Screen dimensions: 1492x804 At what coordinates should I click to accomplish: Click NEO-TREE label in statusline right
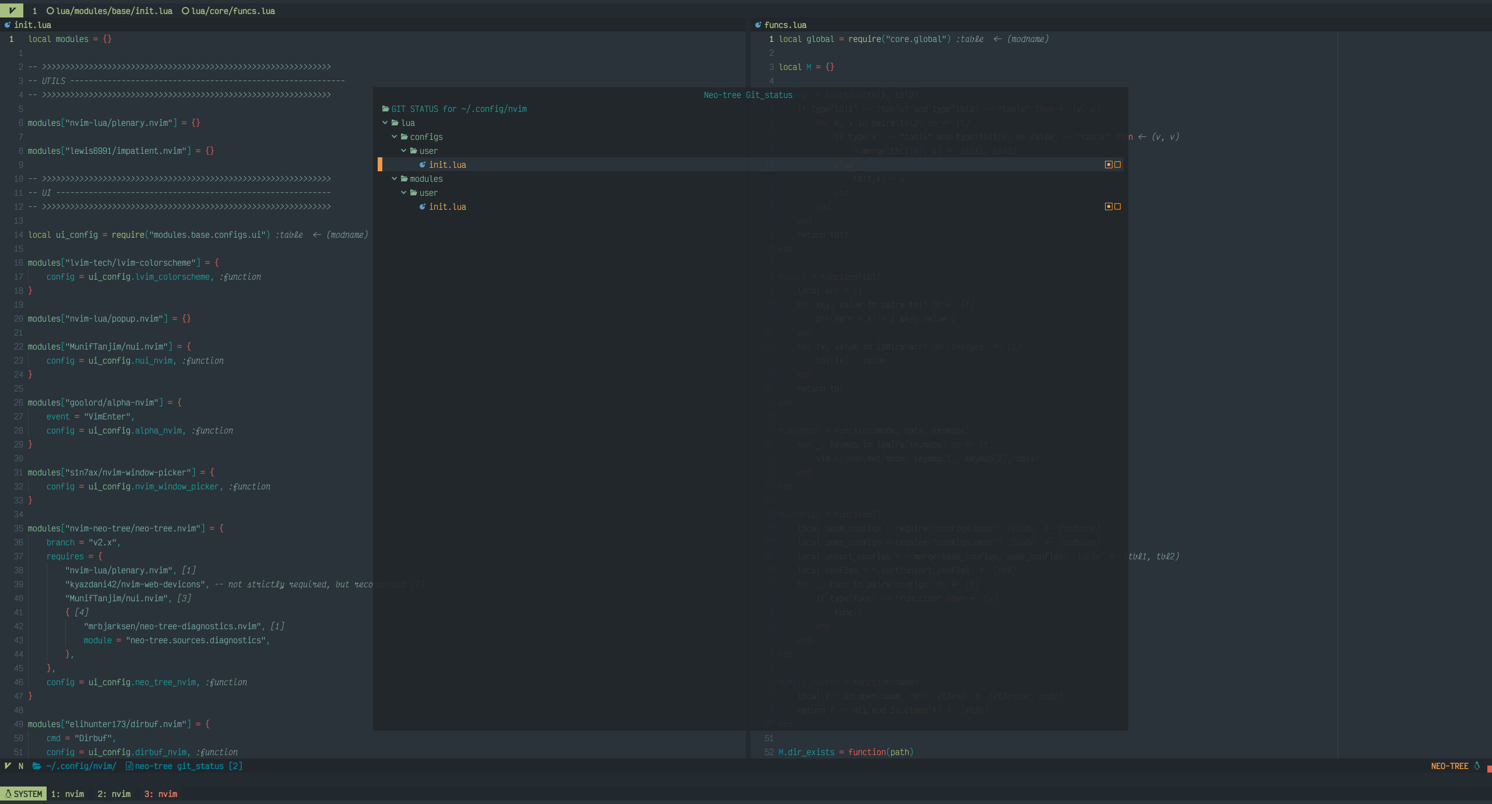click(1449, 766)
